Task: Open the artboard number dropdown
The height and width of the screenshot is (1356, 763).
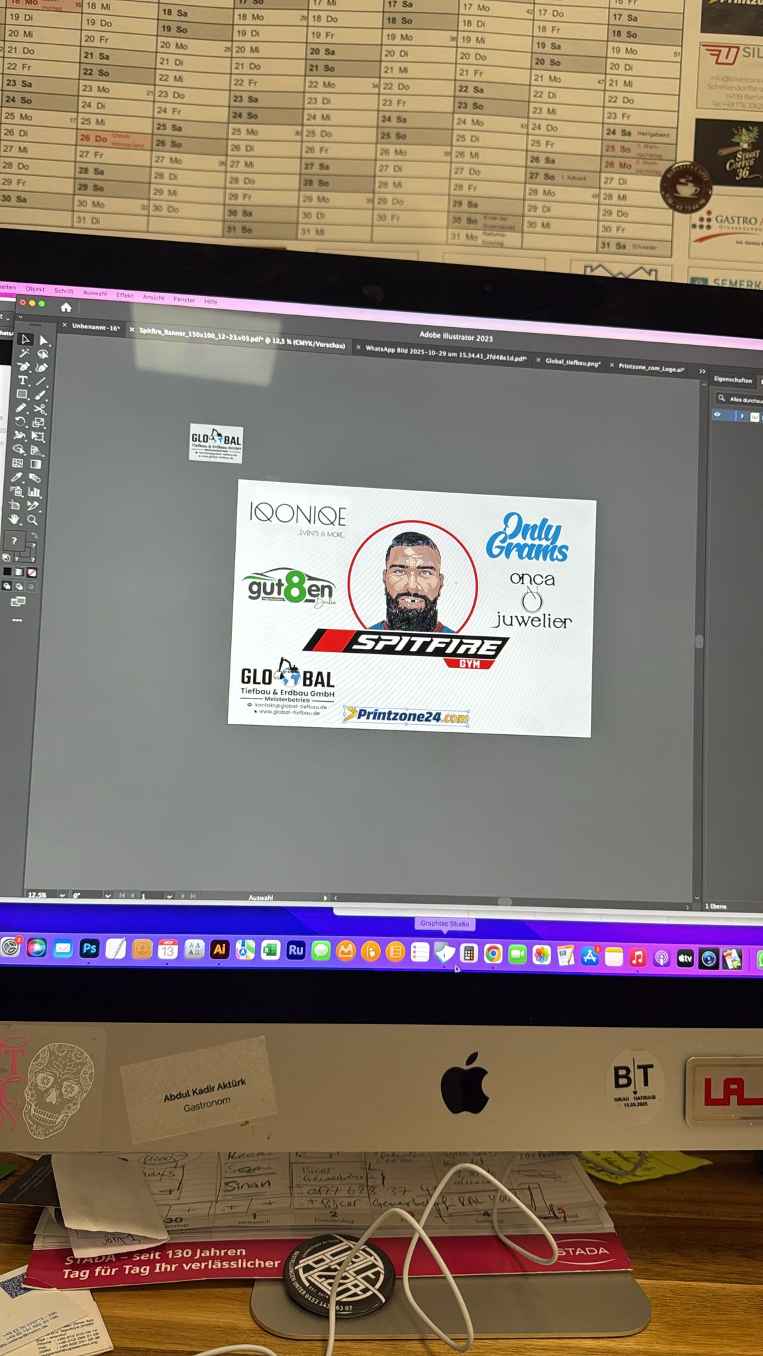Action: coord(170,896)
